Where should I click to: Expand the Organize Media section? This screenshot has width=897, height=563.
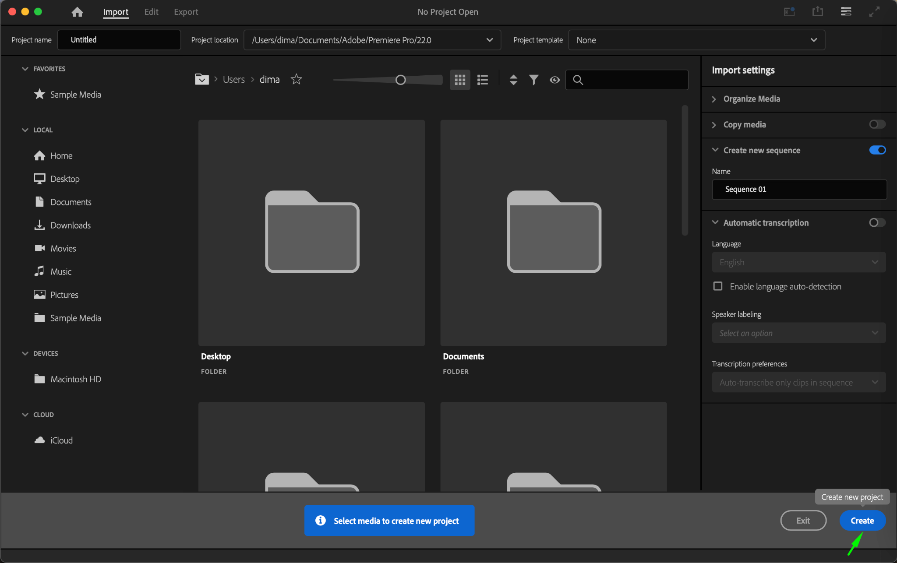[x=751, y=99]
